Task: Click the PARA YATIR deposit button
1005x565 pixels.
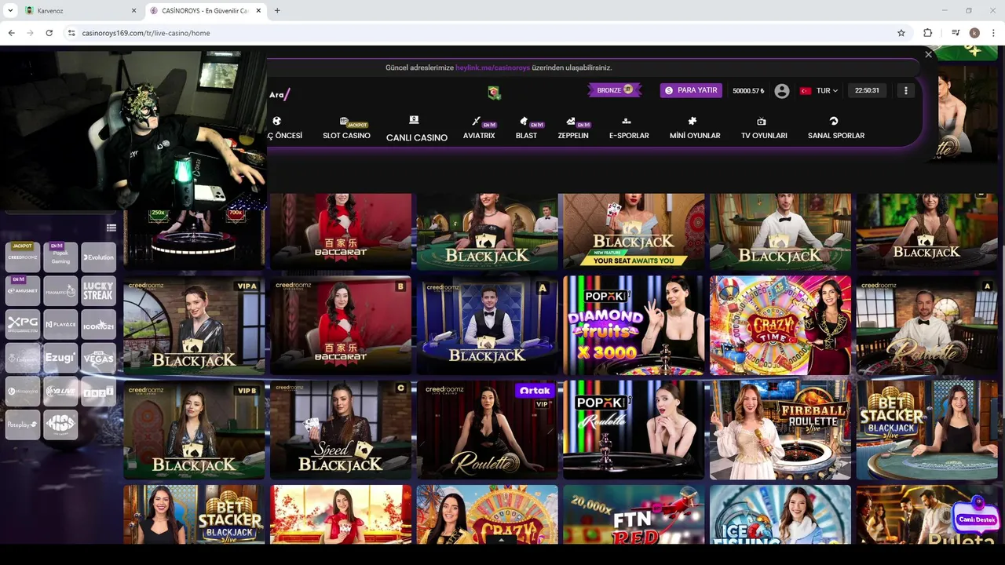Action: (691, 90)
